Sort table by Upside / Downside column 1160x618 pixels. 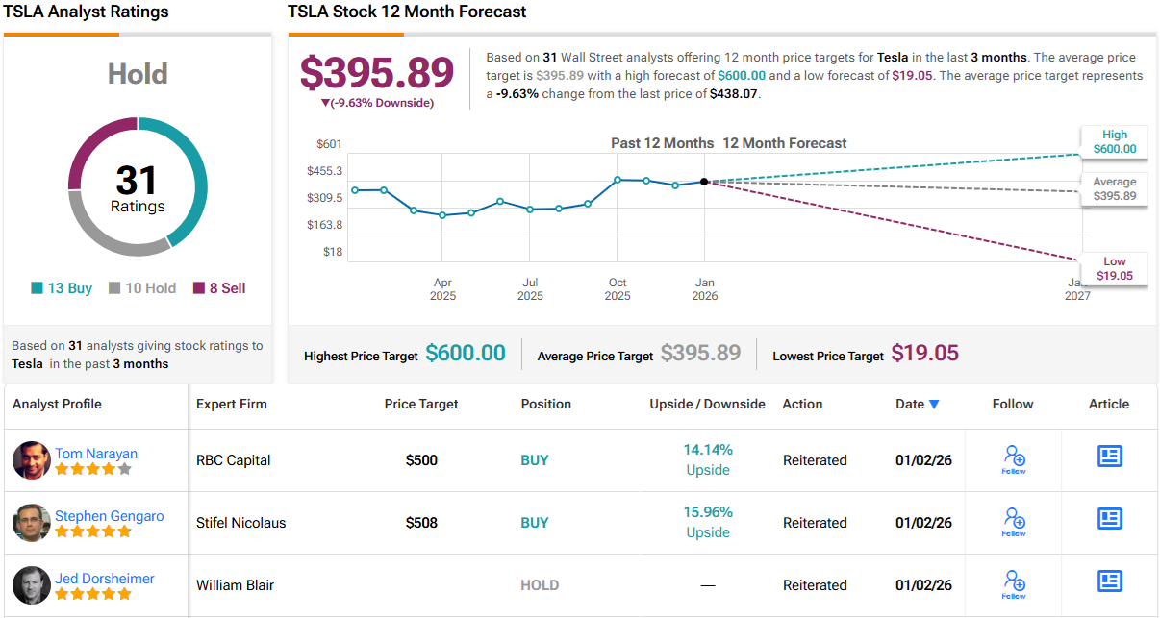(x=707, y=404)
